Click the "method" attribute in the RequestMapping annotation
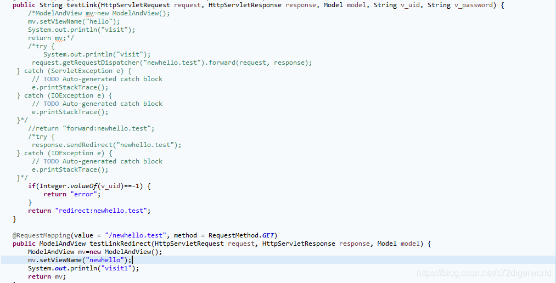 click(x=185, y=235)
